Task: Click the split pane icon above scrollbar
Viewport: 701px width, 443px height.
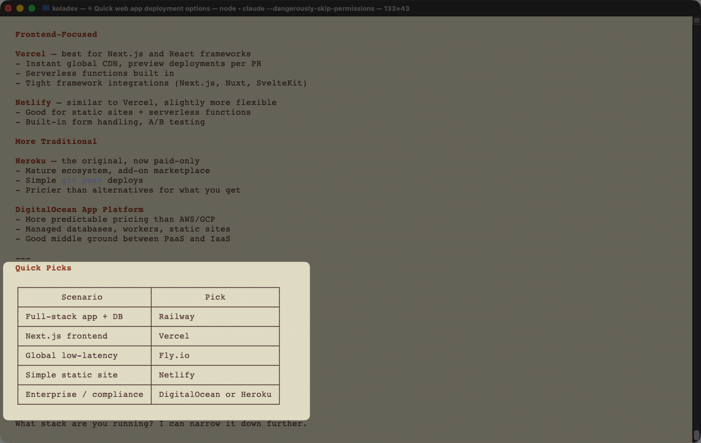Action: [696, 21]
